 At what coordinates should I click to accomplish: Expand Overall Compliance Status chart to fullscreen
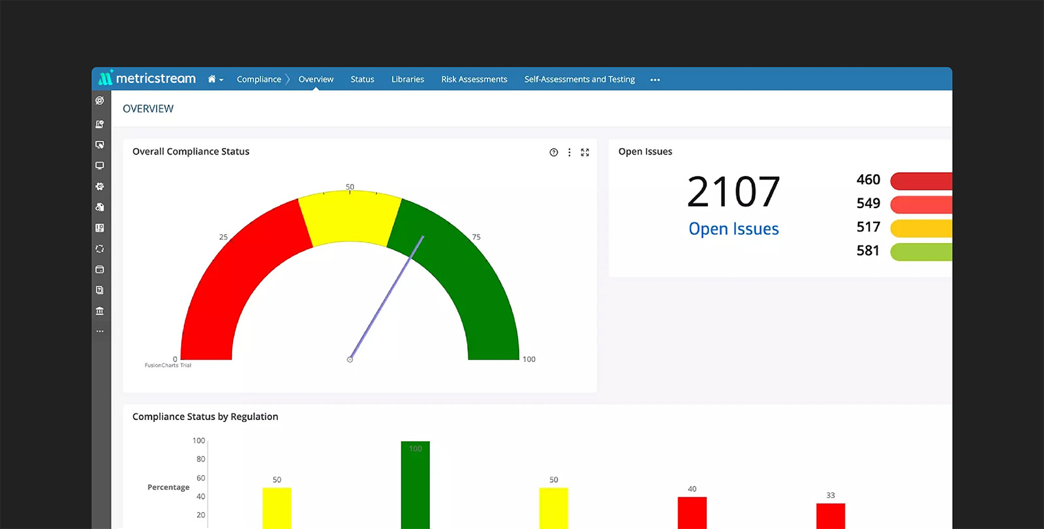point(585,152)
